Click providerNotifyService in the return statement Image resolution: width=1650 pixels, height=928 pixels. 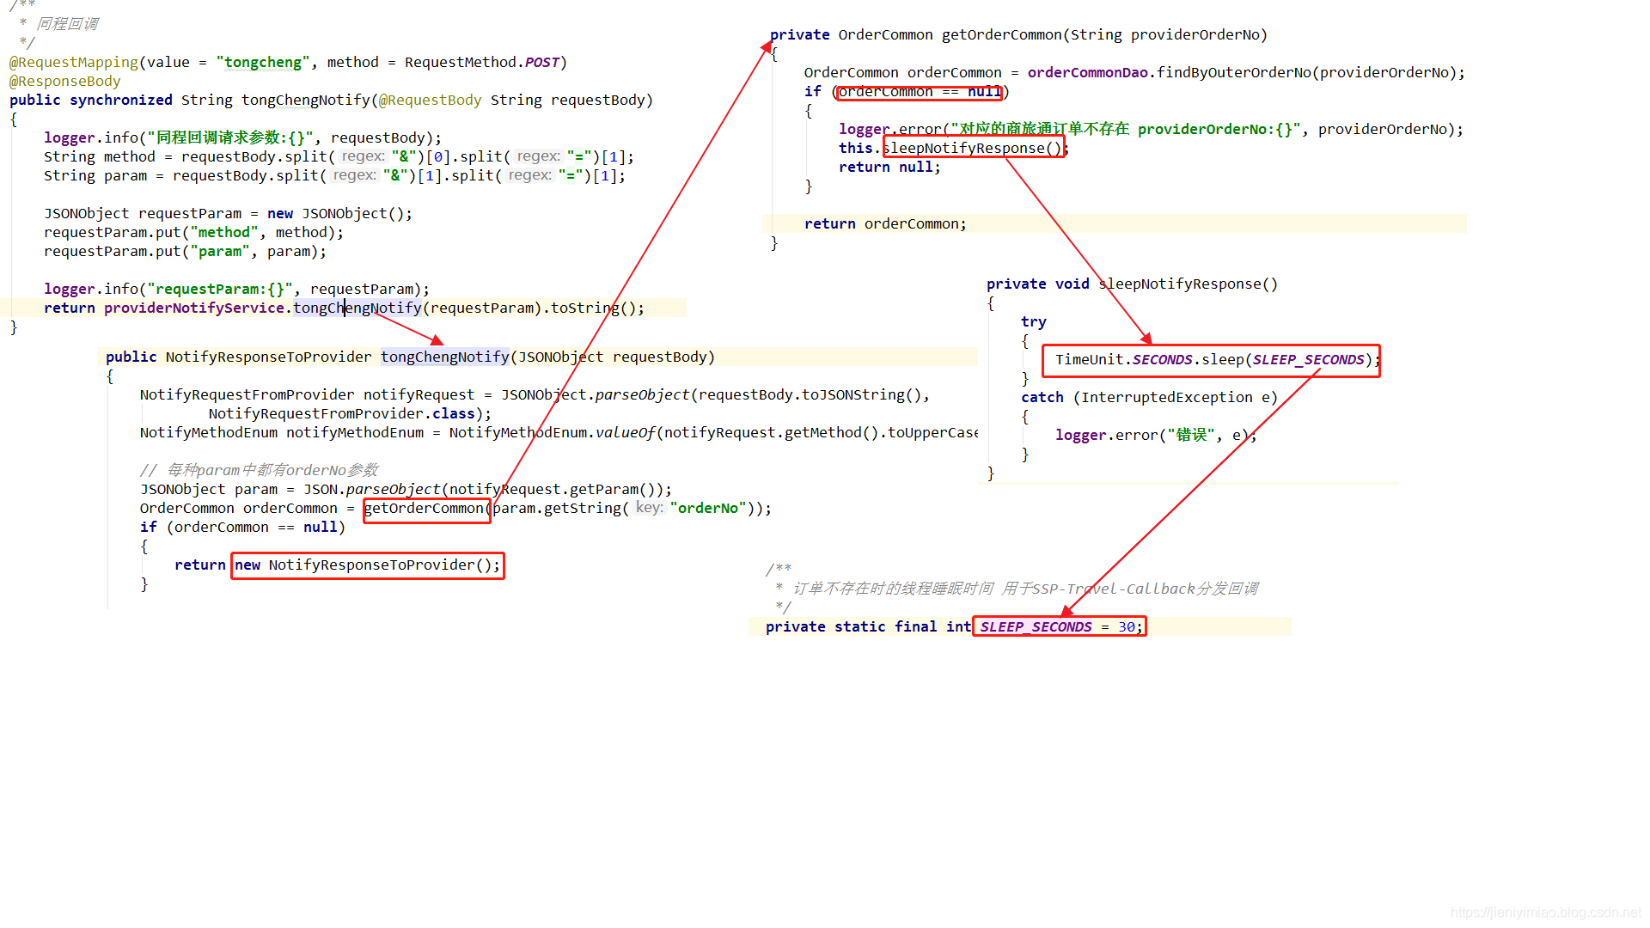[x=194, y=308]
